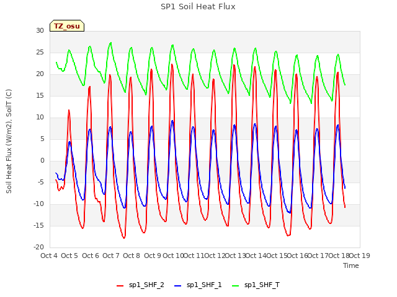Click the chart title SP1 Soil Heat Flux
Image resolution: width=397 pixels, height=297 pixels.
click(x=198, y=7)
